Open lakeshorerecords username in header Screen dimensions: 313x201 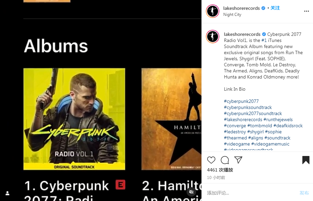(x=241, y=8)
